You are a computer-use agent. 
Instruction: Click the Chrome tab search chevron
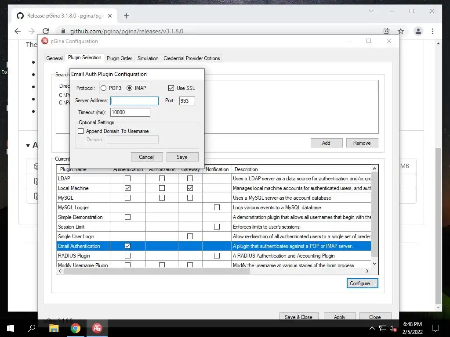pos(371,11)
